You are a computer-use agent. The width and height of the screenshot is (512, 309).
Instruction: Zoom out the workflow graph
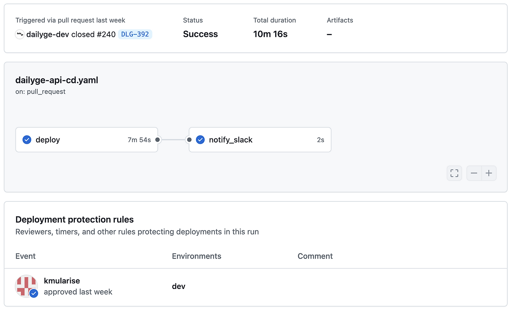pyautogui.click(x=474, y=173)
